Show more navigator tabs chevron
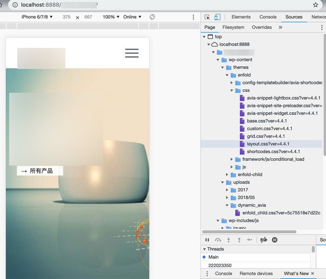The width and height of the screenshot is (326, 279). (x=280, y=27)
